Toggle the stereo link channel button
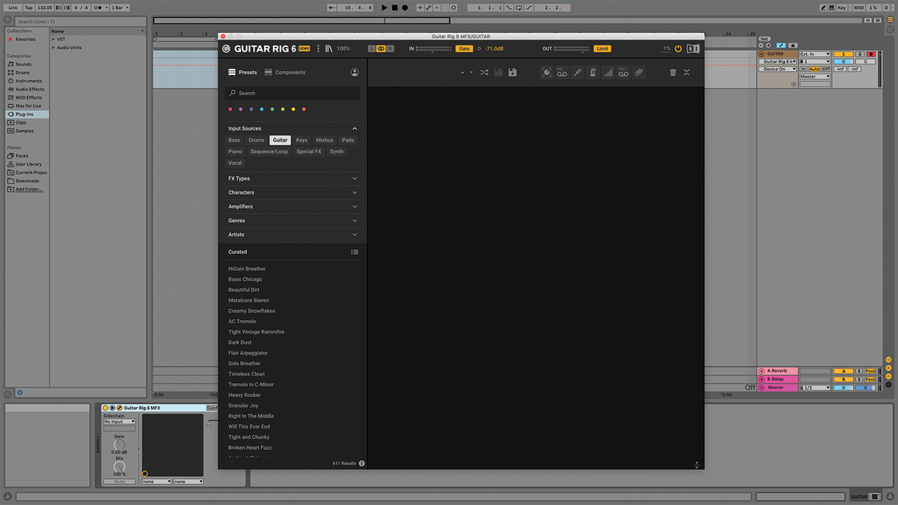 coord(381,49)
